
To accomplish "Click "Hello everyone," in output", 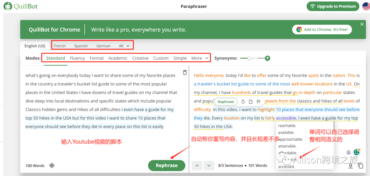I will pyautogui.click(x=209, y=75).
